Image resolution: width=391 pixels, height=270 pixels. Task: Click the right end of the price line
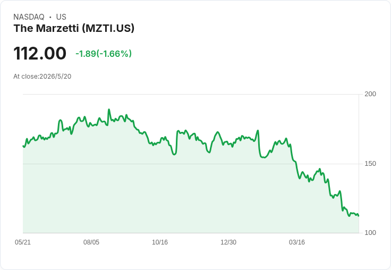coord(359,216)
